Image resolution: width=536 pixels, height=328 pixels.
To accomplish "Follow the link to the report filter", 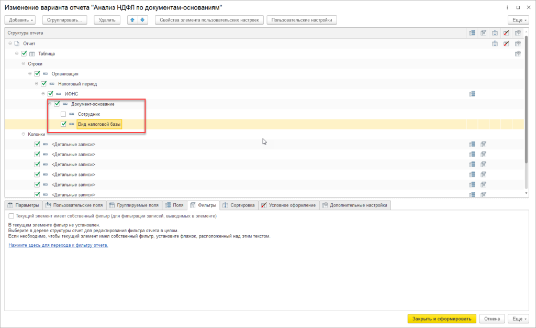I will pos(58,245).
